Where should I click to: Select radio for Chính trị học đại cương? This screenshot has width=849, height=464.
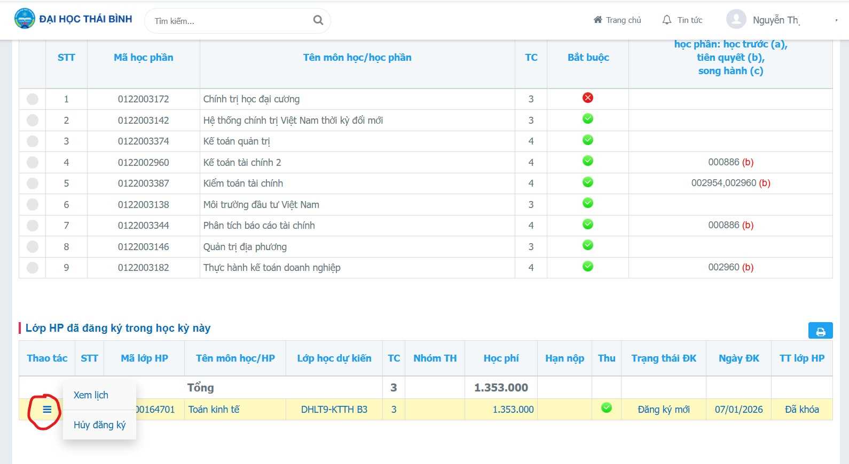33,99
